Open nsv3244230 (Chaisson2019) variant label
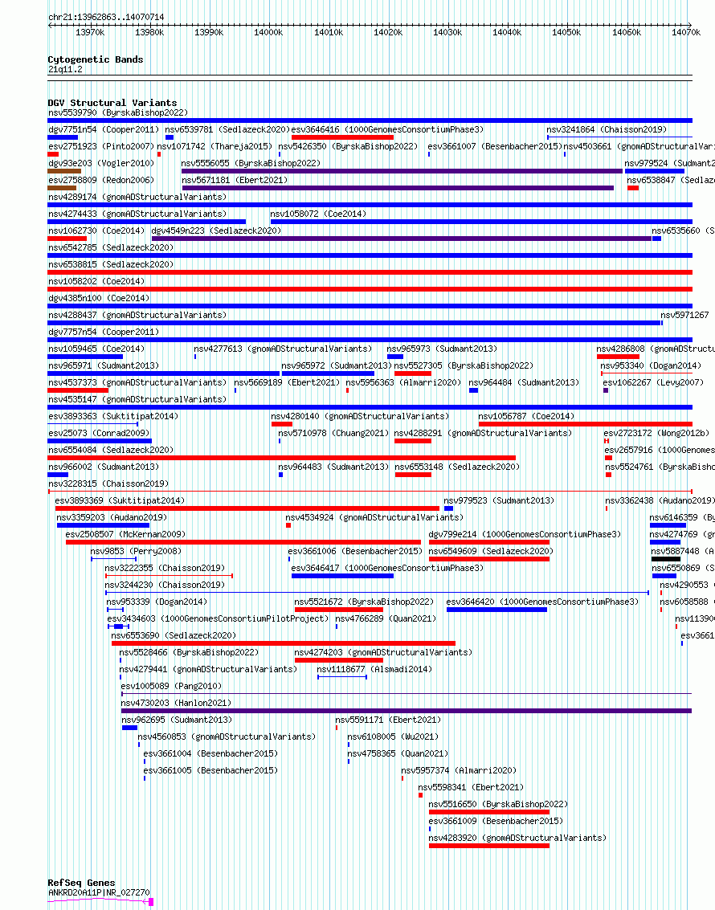The height and width of the screenshot is (910, 715). 165,584
